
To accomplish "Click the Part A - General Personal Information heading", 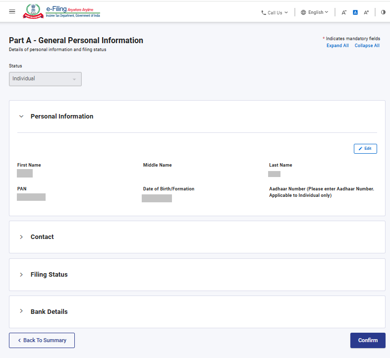I will pyautogui.click(x=76, y=40).
